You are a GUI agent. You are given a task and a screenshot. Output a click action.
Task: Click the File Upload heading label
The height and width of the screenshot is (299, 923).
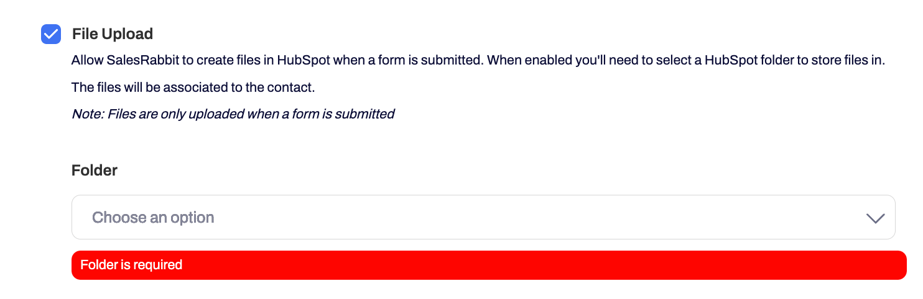coord(113,33)
